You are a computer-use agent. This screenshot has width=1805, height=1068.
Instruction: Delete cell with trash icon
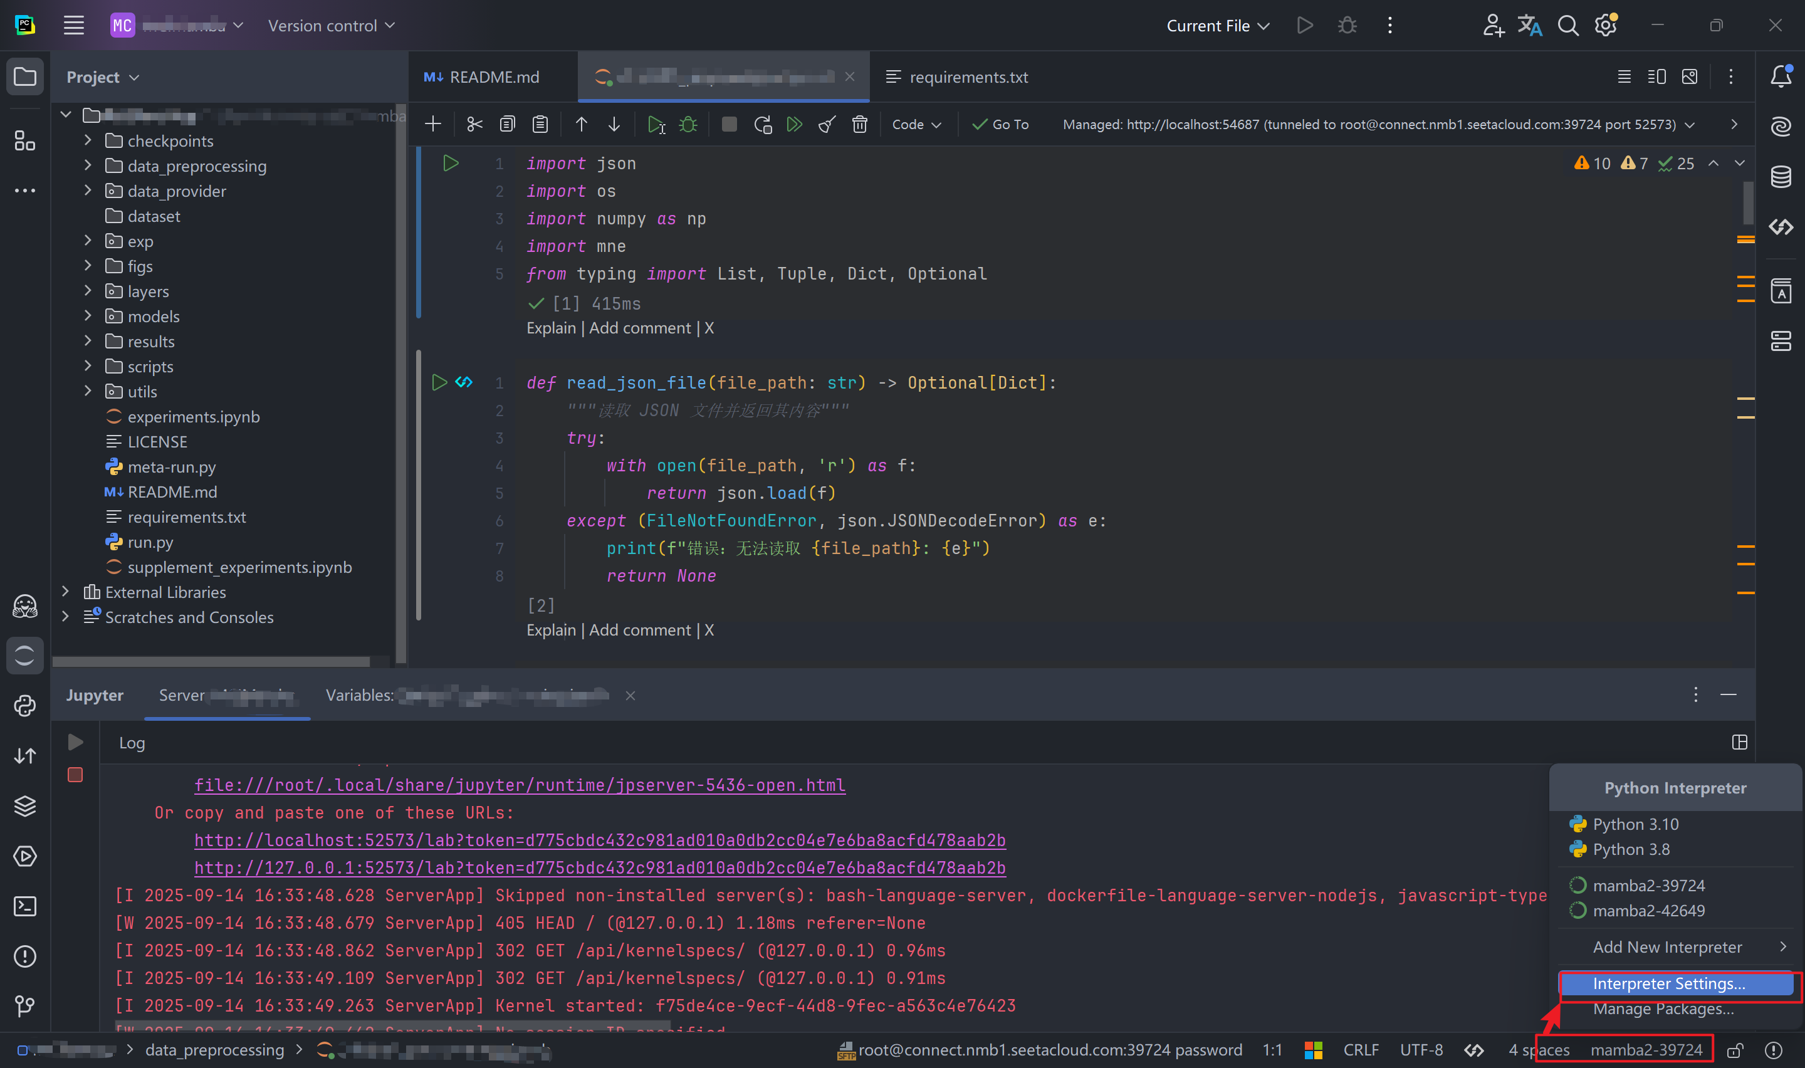[860, 125]
